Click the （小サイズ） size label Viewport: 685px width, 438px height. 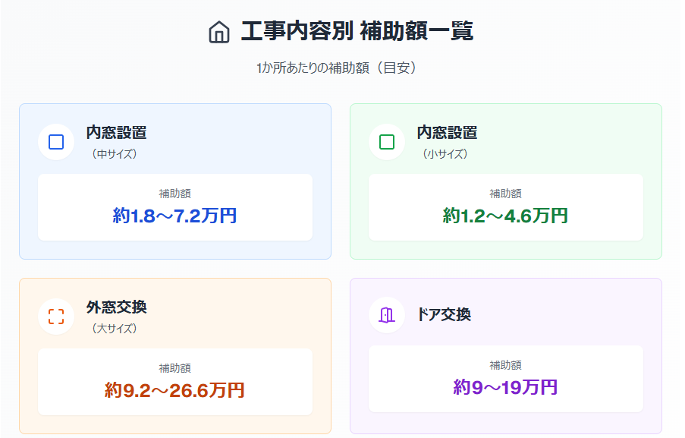[x=445, y=154]
